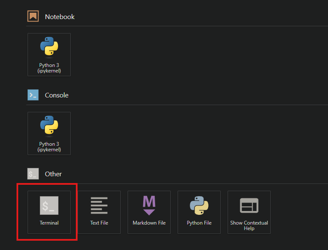Click the Notebook section heading text
This screenshot has height=250, width=328.
[60, 17]
